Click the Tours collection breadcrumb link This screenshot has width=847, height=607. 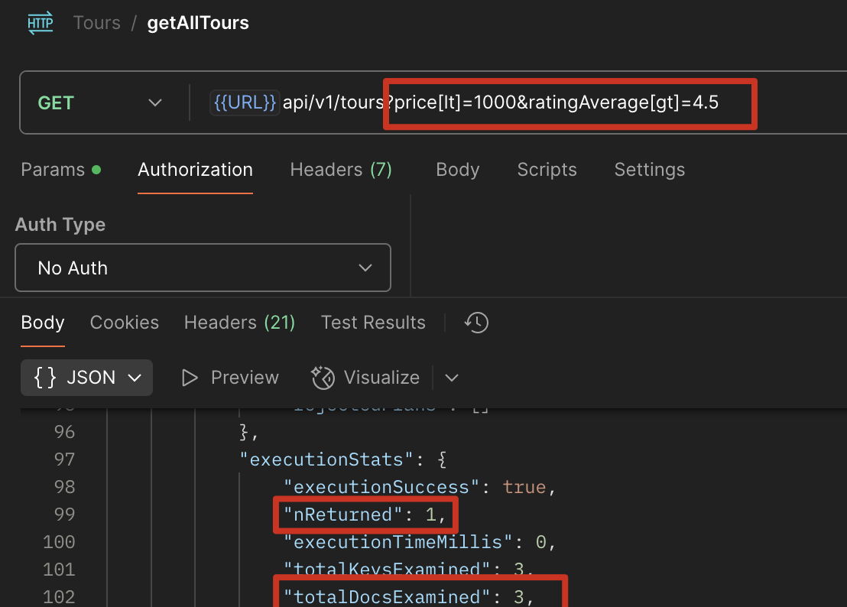click(97, 23)
